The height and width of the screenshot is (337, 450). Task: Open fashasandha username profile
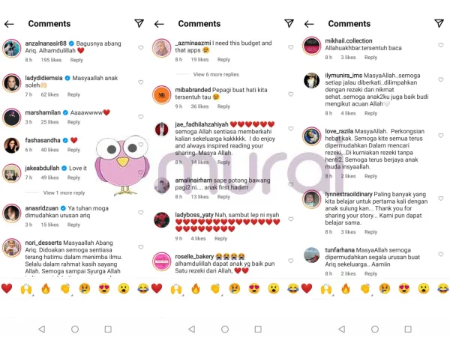click(x=43, y=140)
